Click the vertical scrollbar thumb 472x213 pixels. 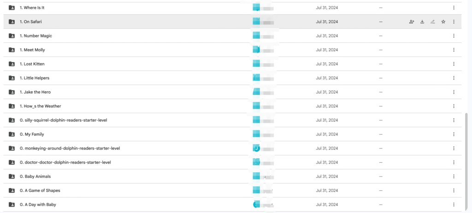[466, 161]
